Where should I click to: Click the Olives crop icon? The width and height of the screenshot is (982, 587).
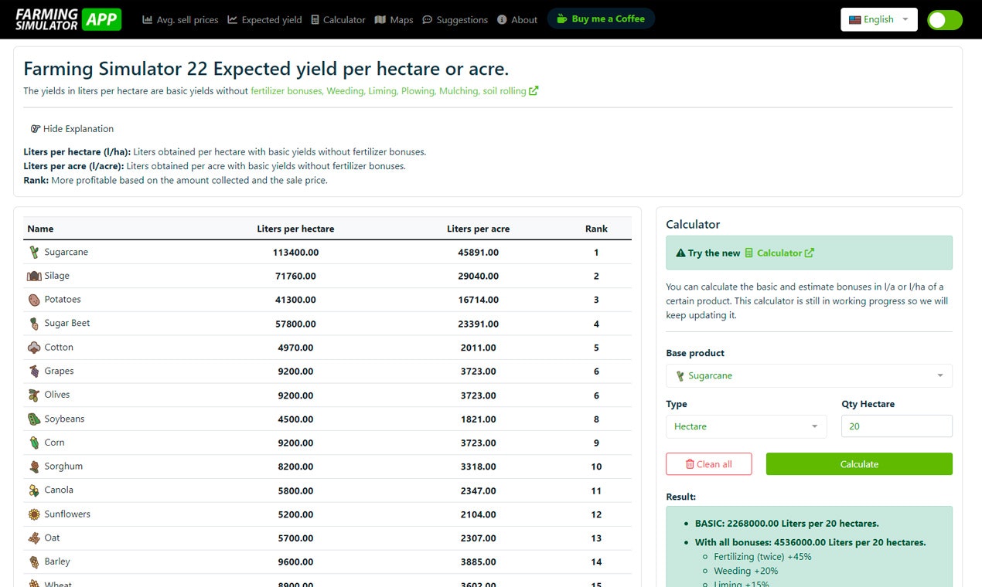click(x=34, y=395)
